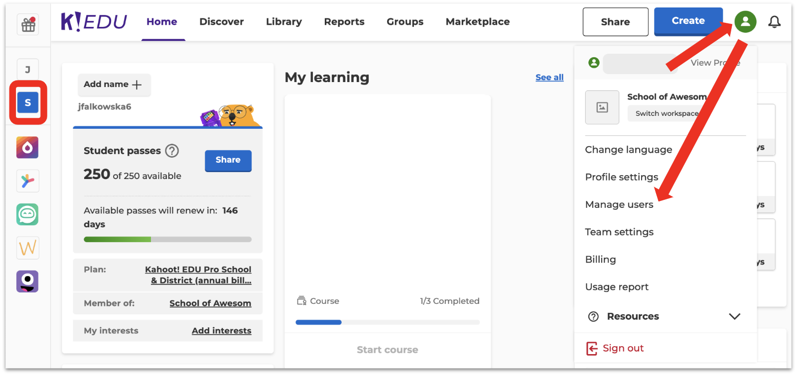The width and height of the screenshot is (797, 375).
Task: Open the purple one-eyed monster app icon
Action: point(27,281)
